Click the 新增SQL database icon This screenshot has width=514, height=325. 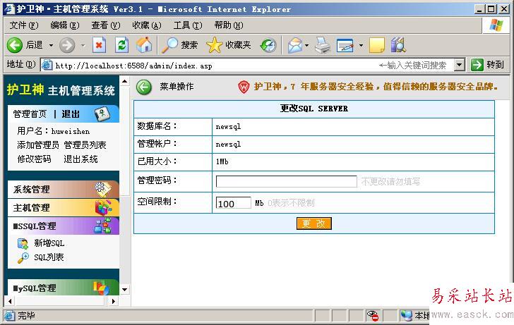(x=23, y=244)
